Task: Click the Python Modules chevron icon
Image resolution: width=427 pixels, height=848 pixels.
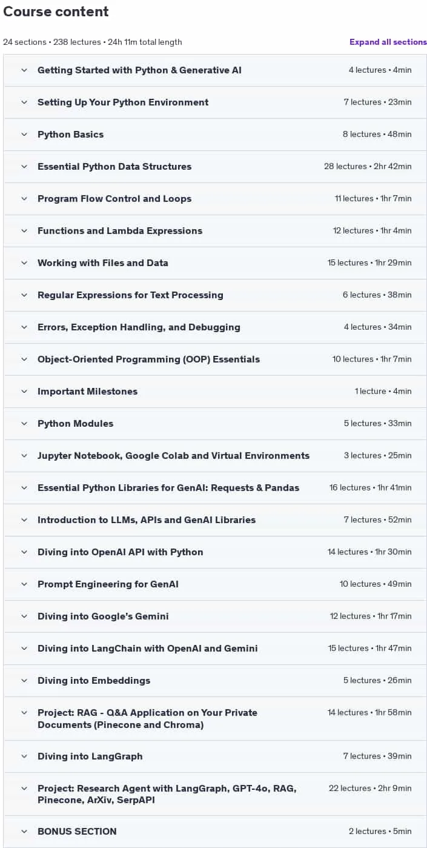Action: (24, 424)
